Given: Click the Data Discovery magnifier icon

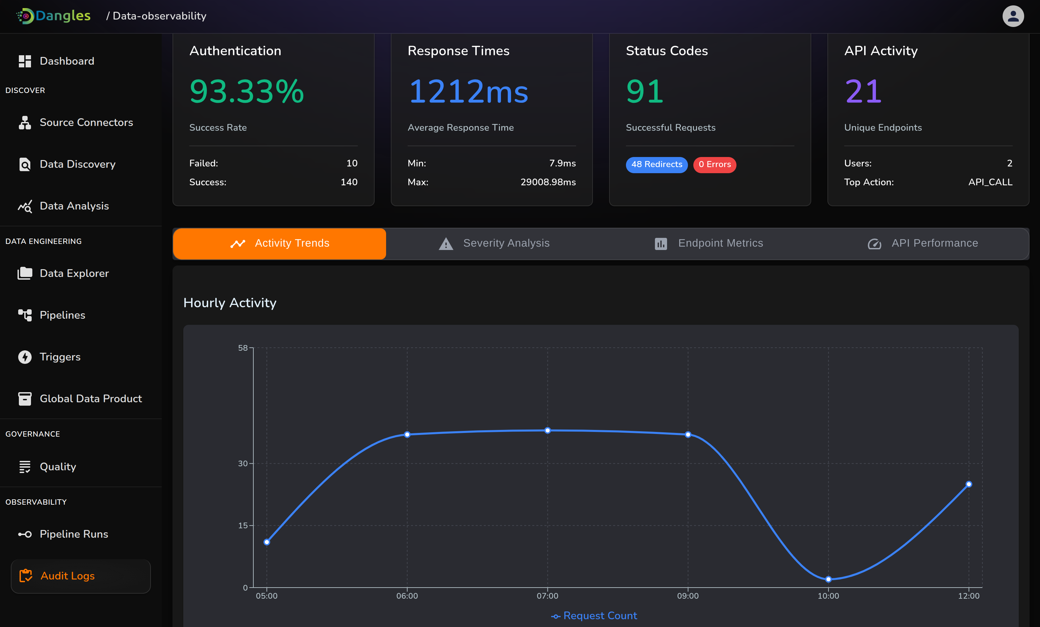Looking at the screenshot, I should (x=25, y=164).
